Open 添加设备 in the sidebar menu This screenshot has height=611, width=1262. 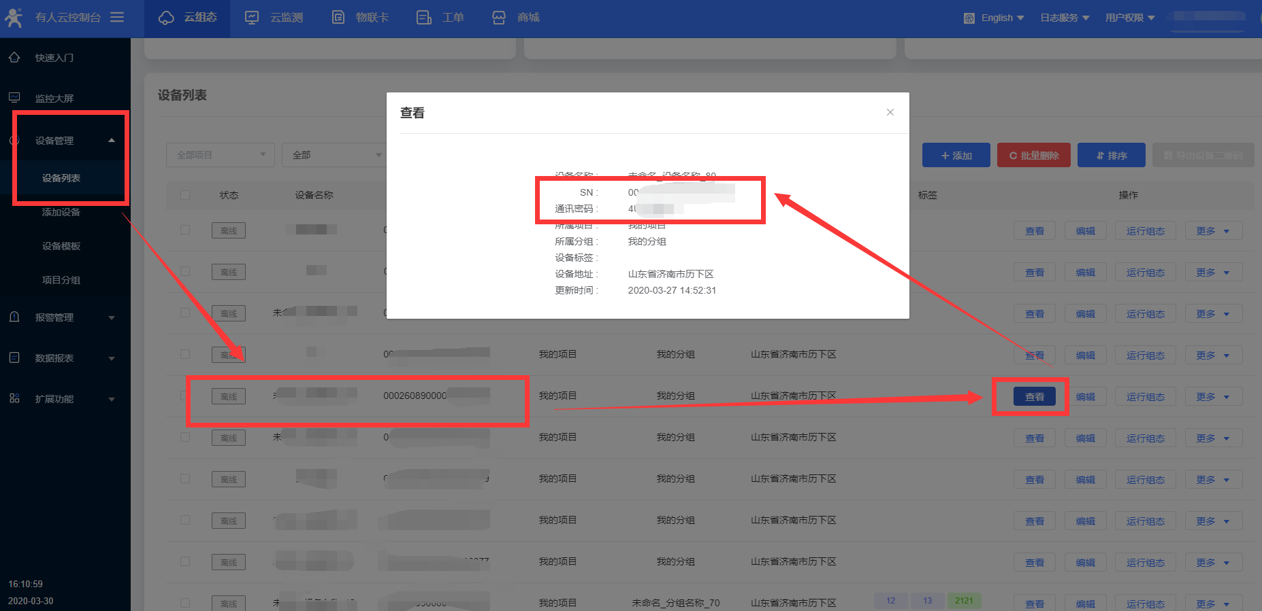tap(61, 212)
